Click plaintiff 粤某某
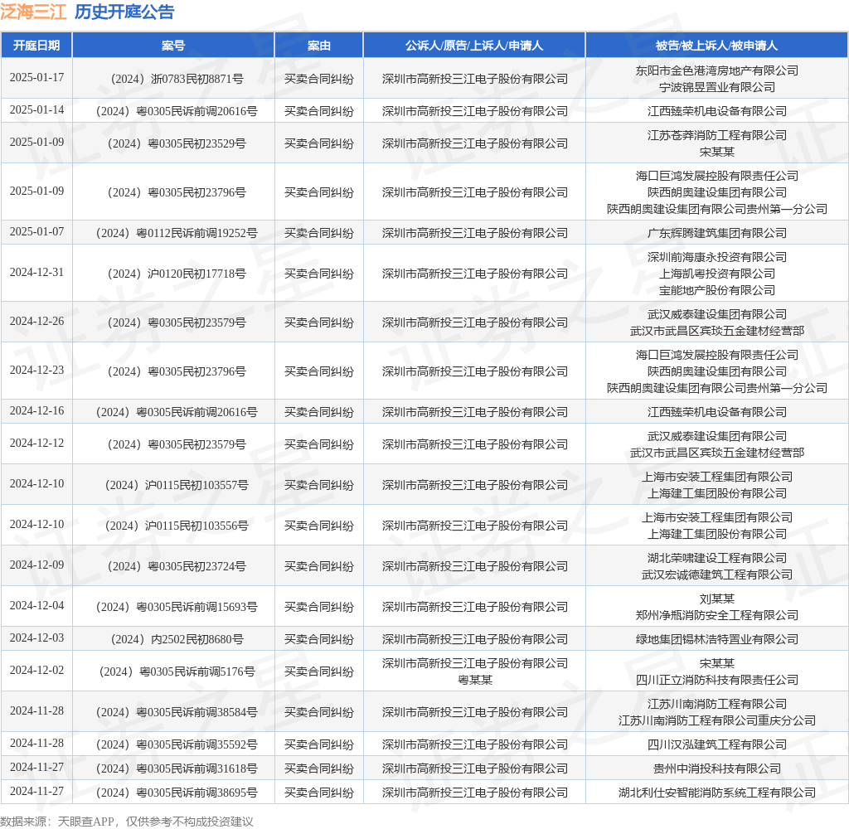849x829 pixels. [475, 680]
